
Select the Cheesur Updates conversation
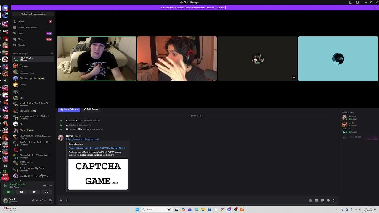coord(33,78)
